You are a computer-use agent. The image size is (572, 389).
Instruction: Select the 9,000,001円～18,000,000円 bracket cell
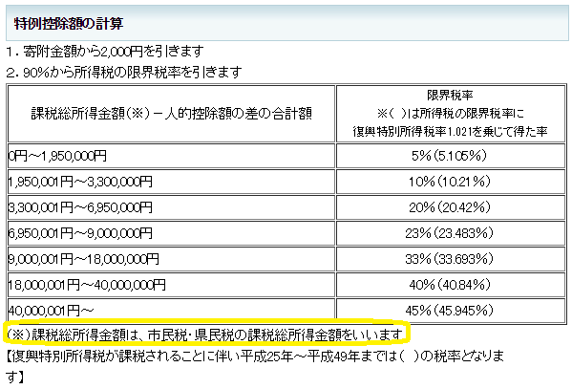[171, 259]
